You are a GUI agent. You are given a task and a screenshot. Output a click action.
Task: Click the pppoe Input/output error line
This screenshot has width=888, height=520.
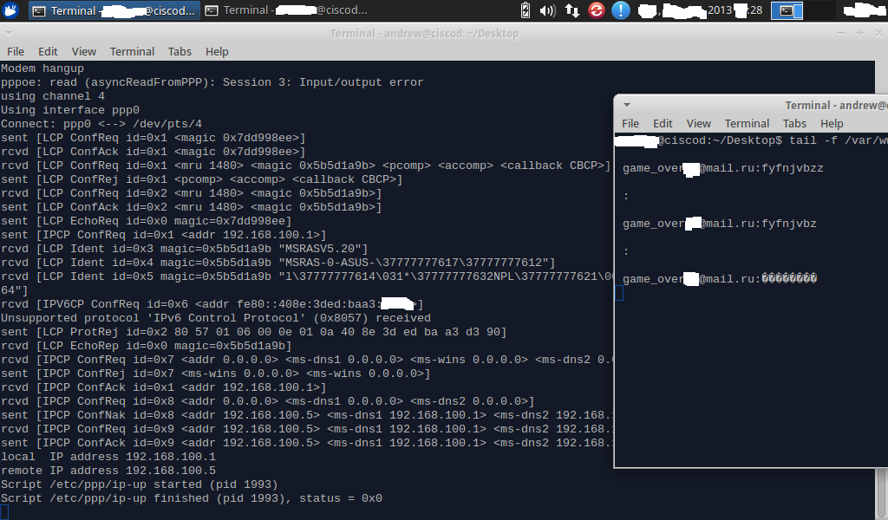[x=212, y=82]
